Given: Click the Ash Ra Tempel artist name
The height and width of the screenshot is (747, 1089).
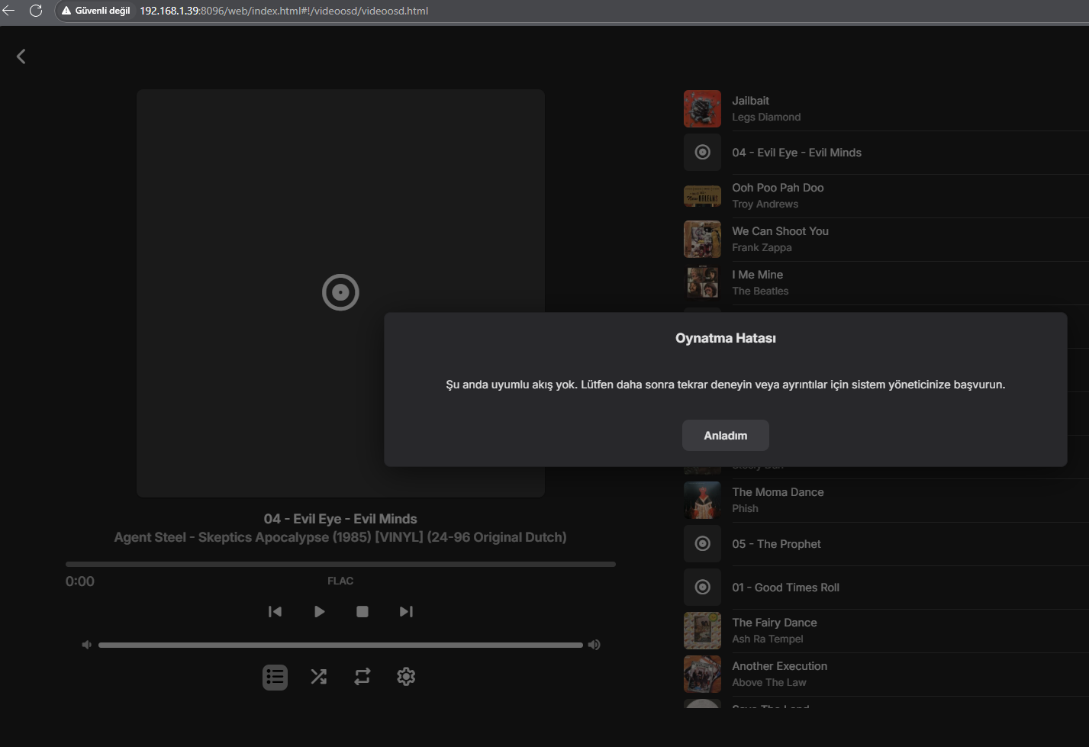Looking at the screenshot, I should (768, 639).
